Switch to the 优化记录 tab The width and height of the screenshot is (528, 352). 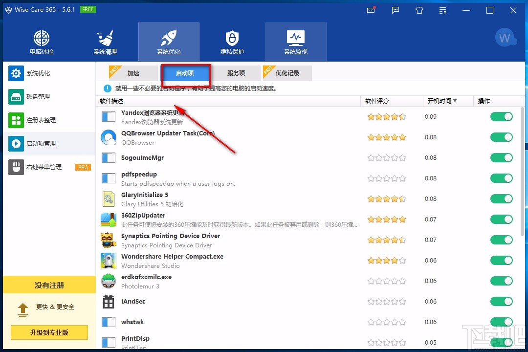tap(287, 73)
